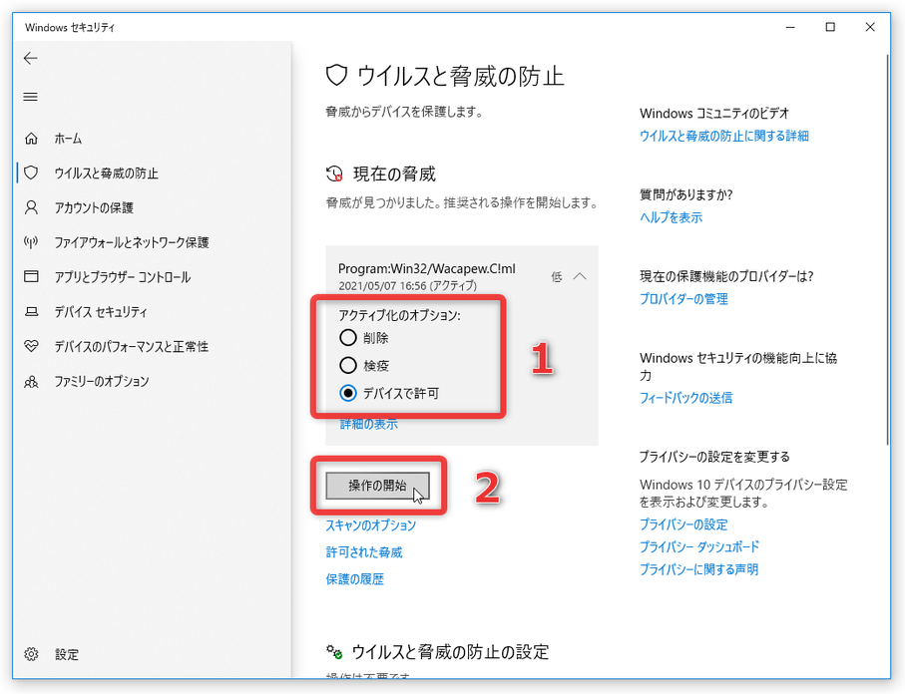Click the back arrow icon

(x=31, y=58)
